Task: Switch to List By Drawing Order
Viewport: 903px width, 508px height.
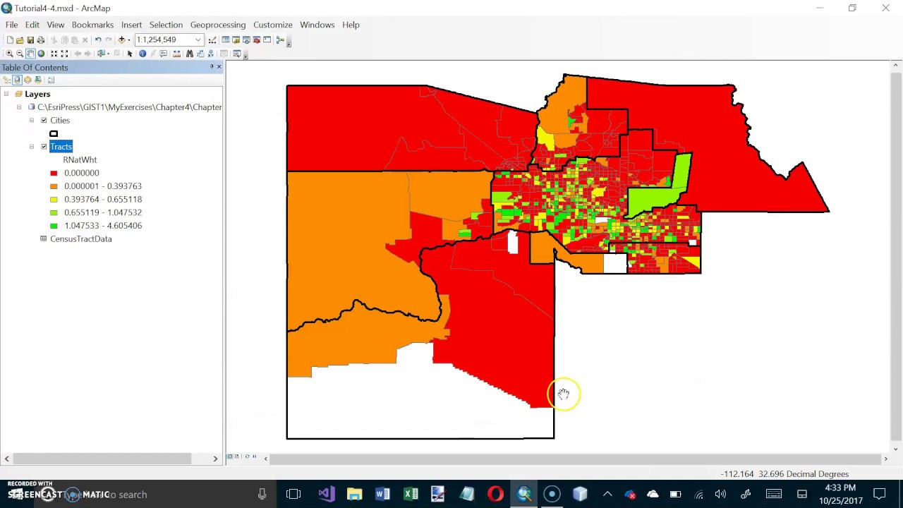Action: click(x=7, y=80)
